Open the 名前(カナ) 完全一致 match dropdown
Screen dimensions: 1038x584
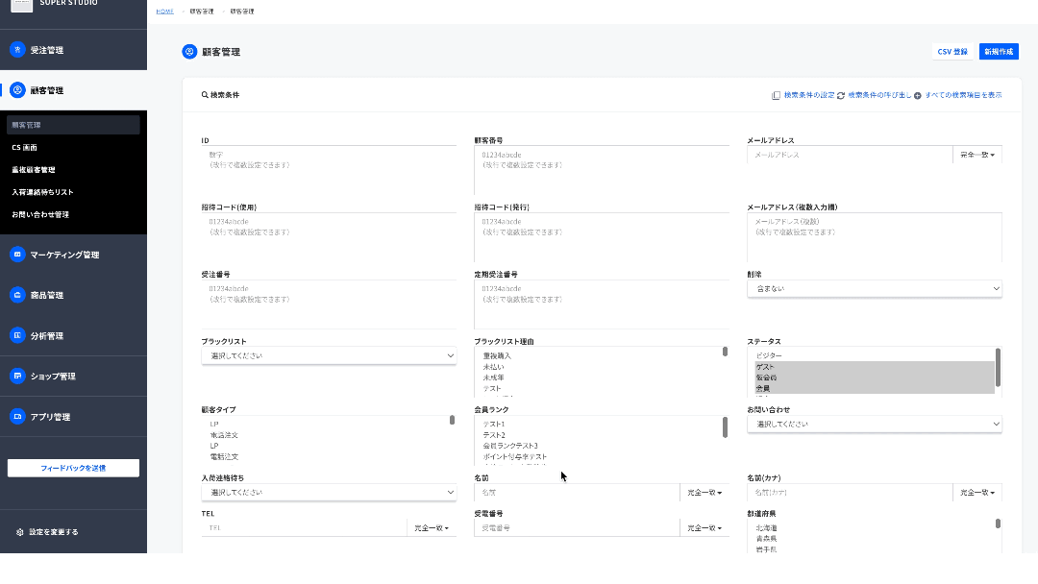click(x=977, y=492)
